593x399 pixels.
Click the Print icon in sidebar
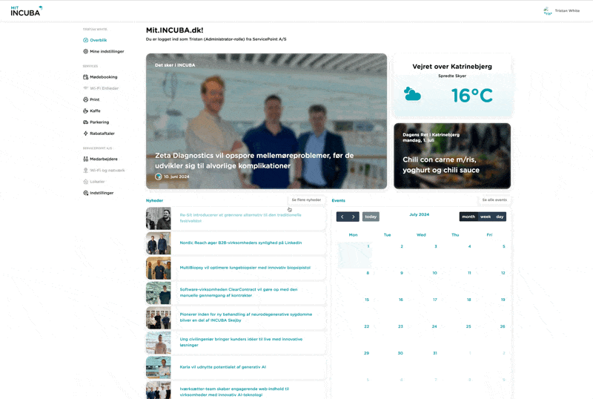(85, 99)
